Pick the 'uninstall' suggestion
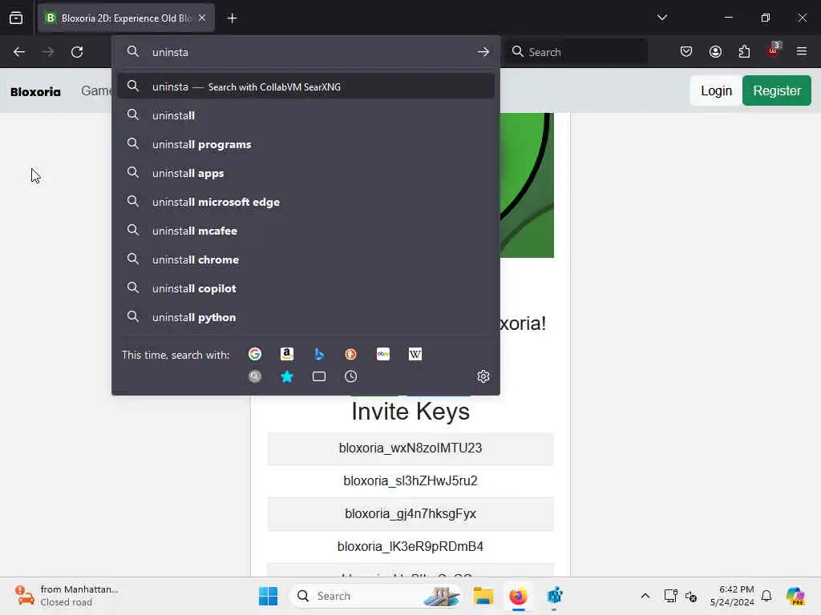Viewport: 821px width, 615px height. click(x=305, y=115)
